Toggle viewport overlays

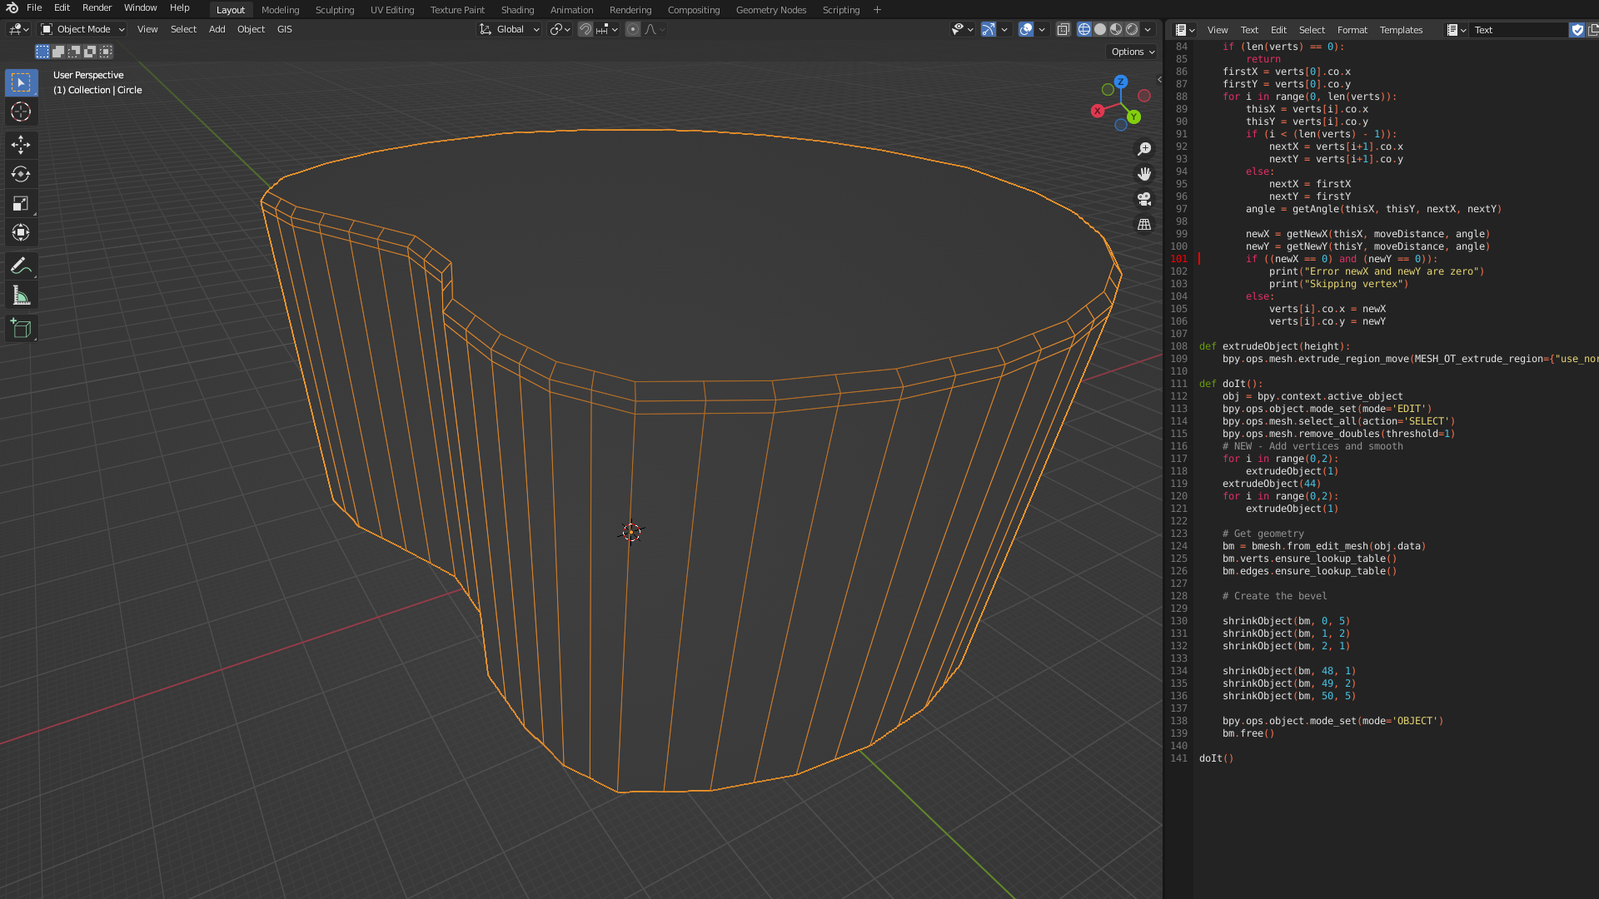[1026, 29]
